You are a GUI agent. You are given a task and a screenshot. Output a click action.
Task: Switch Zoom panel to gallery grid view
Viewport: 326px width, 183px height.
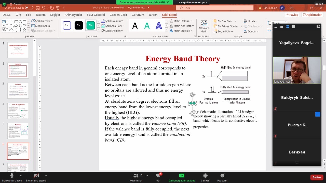pyautogui.click(x=293, y=27)
